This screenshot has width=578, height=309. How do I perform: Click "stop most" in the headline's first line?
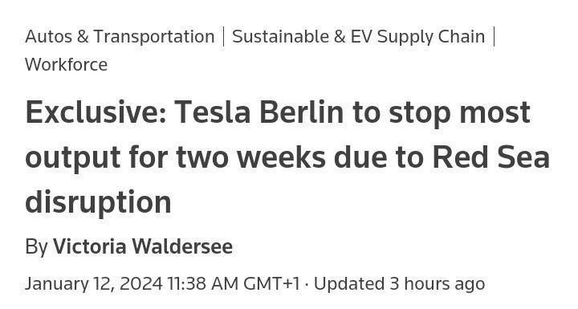pos(460,114)
